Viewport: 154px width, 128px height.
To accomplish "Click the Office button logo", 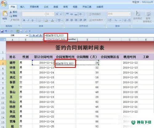I will (x=4, y=4).
